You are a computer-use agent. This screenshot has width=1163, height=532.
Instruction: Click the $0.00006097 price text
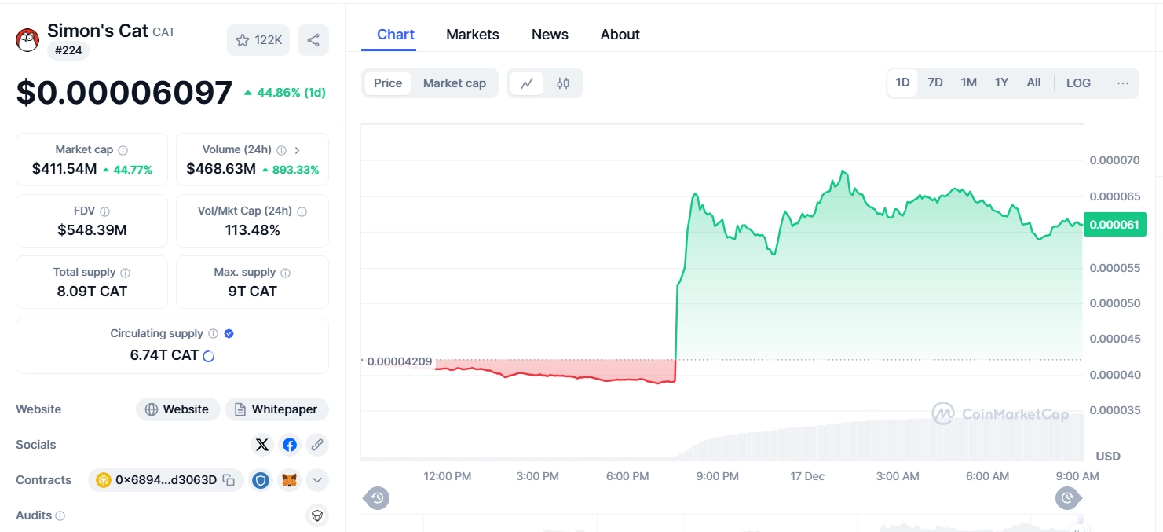point(124,93)
